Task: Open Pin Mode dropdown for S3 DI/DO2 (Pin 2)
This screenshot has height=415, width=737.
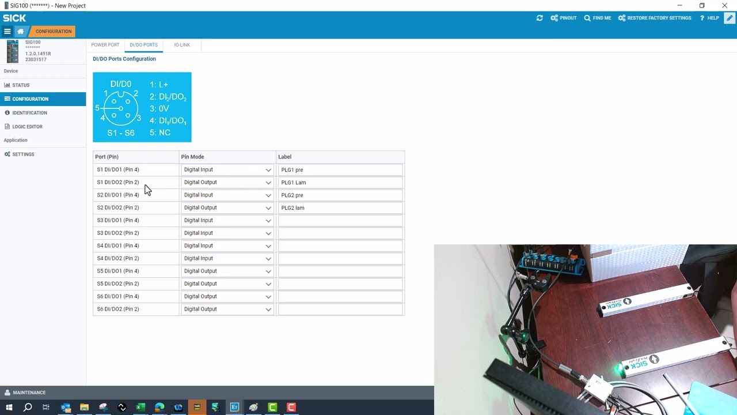Action: tap(227, 233)
